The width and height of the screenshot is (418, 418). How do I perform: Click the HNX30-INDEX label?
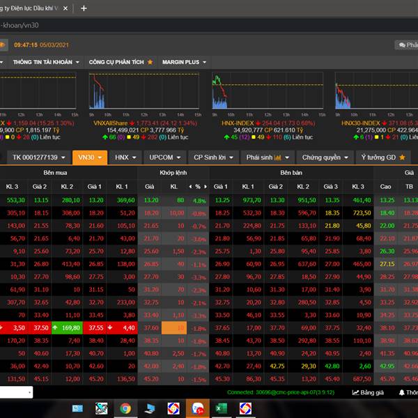point(360,123)
